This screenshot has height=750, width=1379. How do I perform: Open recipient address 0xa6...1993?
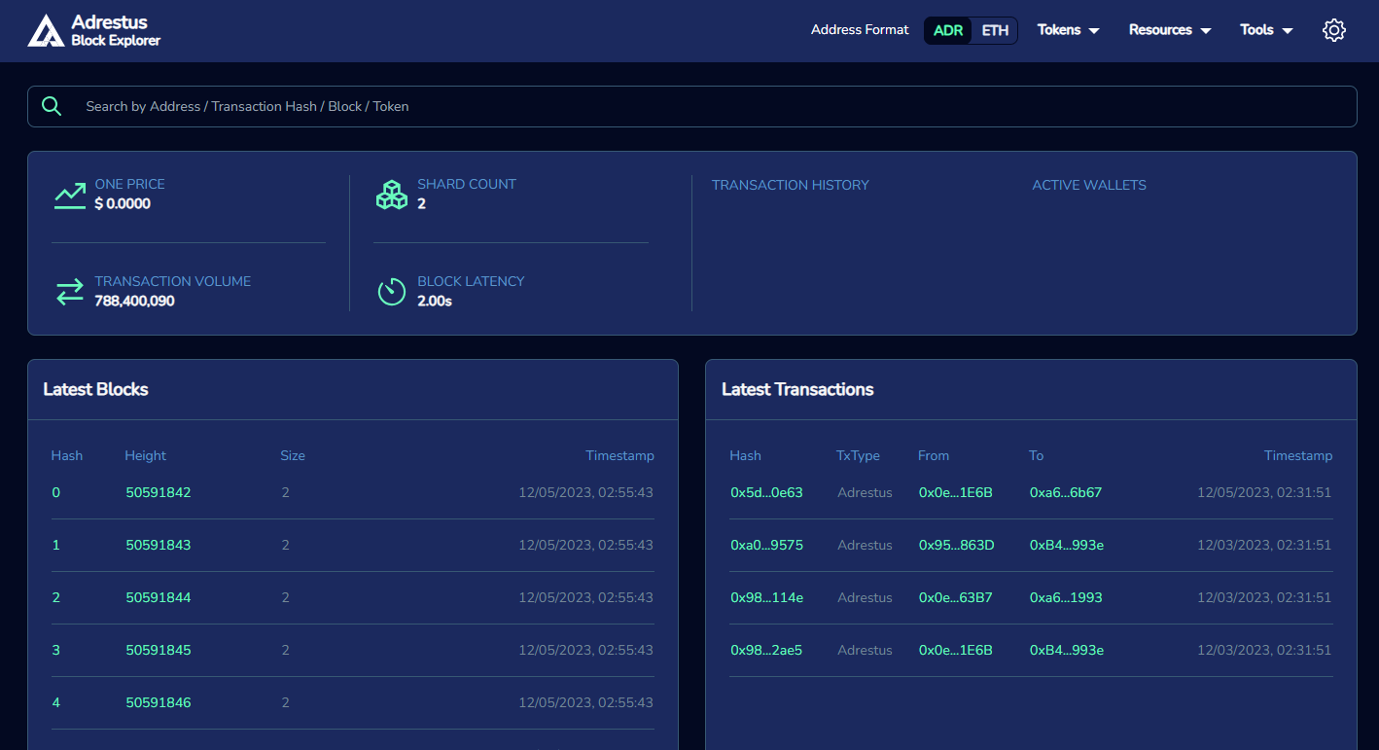click(x=1066, y=597)
